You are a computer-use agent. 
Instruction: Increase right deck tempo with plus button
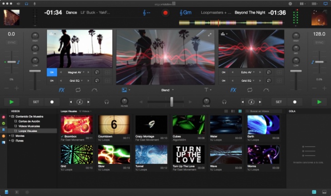click(x=325, y=88)
